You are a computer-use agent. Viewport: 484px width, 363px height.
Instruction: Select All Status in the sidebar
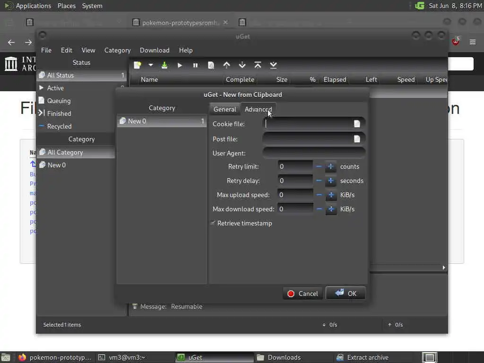point(81,75)
